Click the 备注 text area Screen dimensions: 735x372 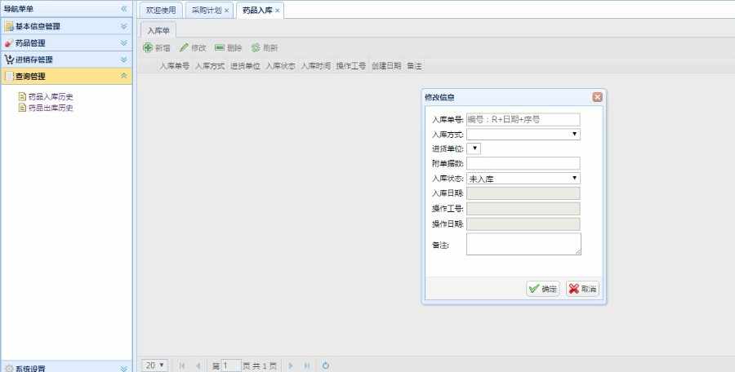[x=523, y=244]
